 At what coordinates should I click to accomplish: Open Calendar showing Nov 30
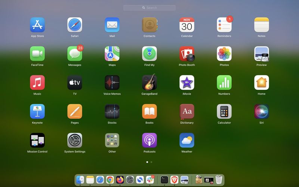tap(187, 25)
